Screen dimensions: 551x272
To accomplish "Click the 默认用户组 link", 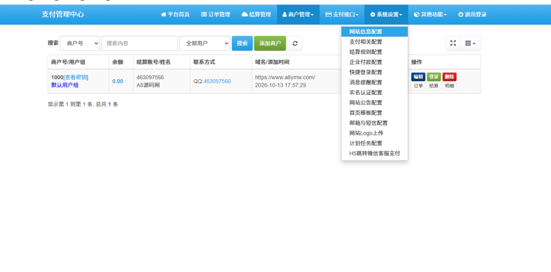I will tap(65, 85).
